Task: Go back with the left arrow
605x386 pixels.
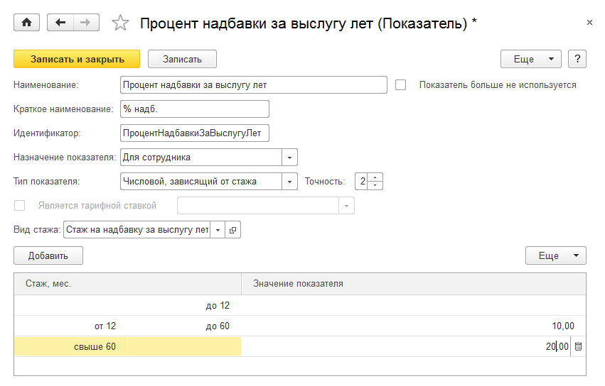Action: (x=60, y=23)
